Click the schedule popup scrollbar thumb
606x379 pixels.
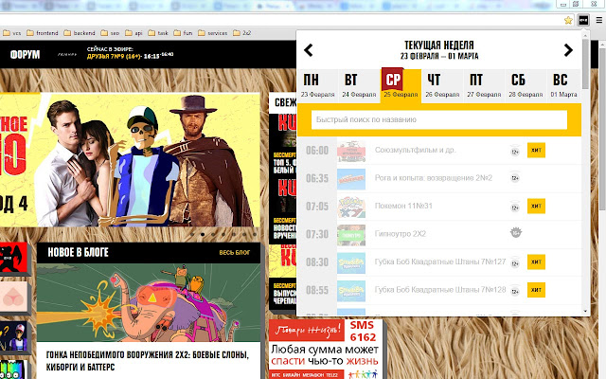coord(585,63)
